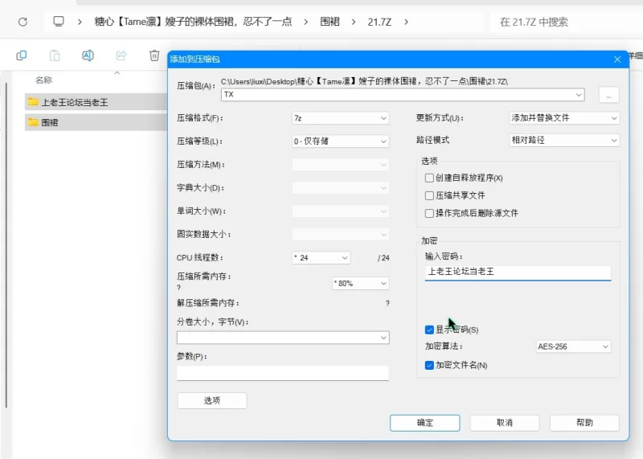
Task: Click the paste icon in Explorer toolbar
Action: click(x=55, y=55)
